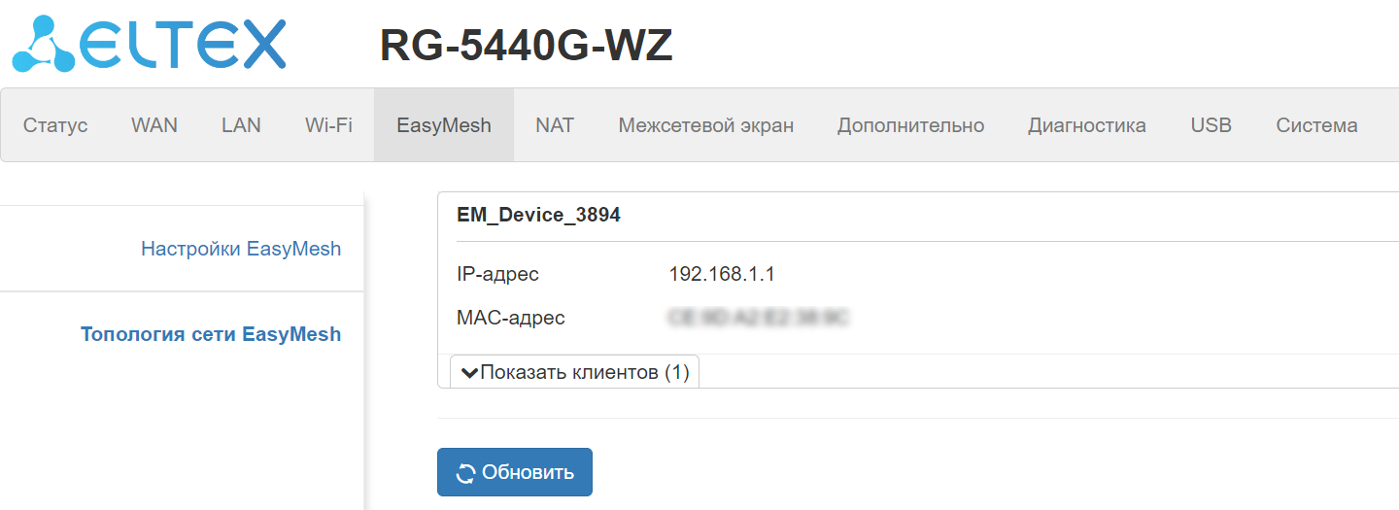Screen dimensions: 1399x510
Task: Click the IP address 192.168.1.1 value
Action: coord(722,275)
